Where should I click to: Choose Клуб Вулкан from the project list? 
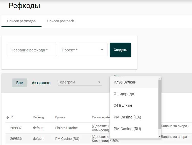pos(134,82)
